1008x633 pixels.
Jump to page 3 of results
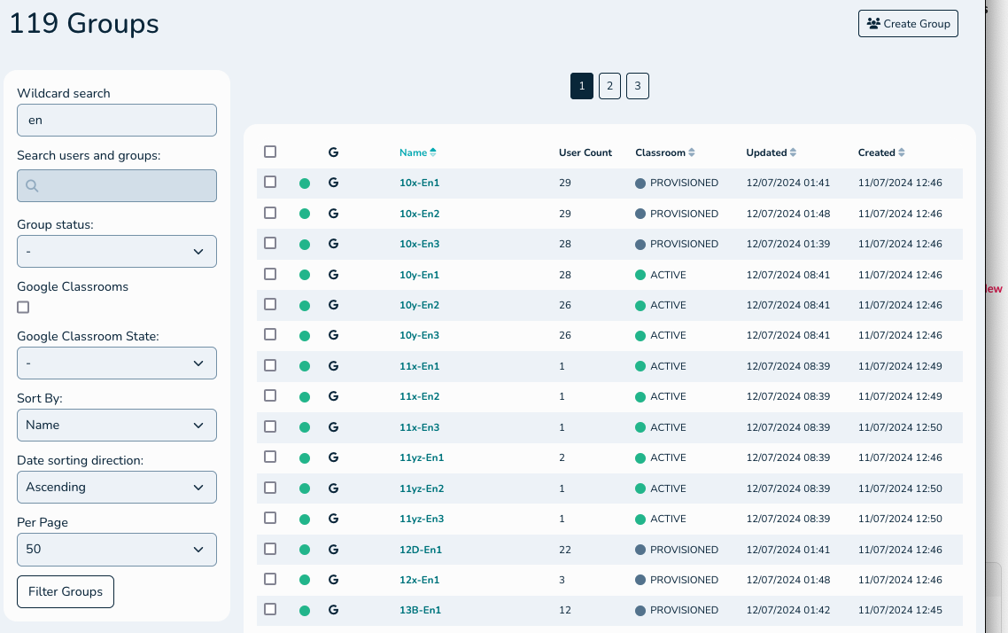(637, 86)
